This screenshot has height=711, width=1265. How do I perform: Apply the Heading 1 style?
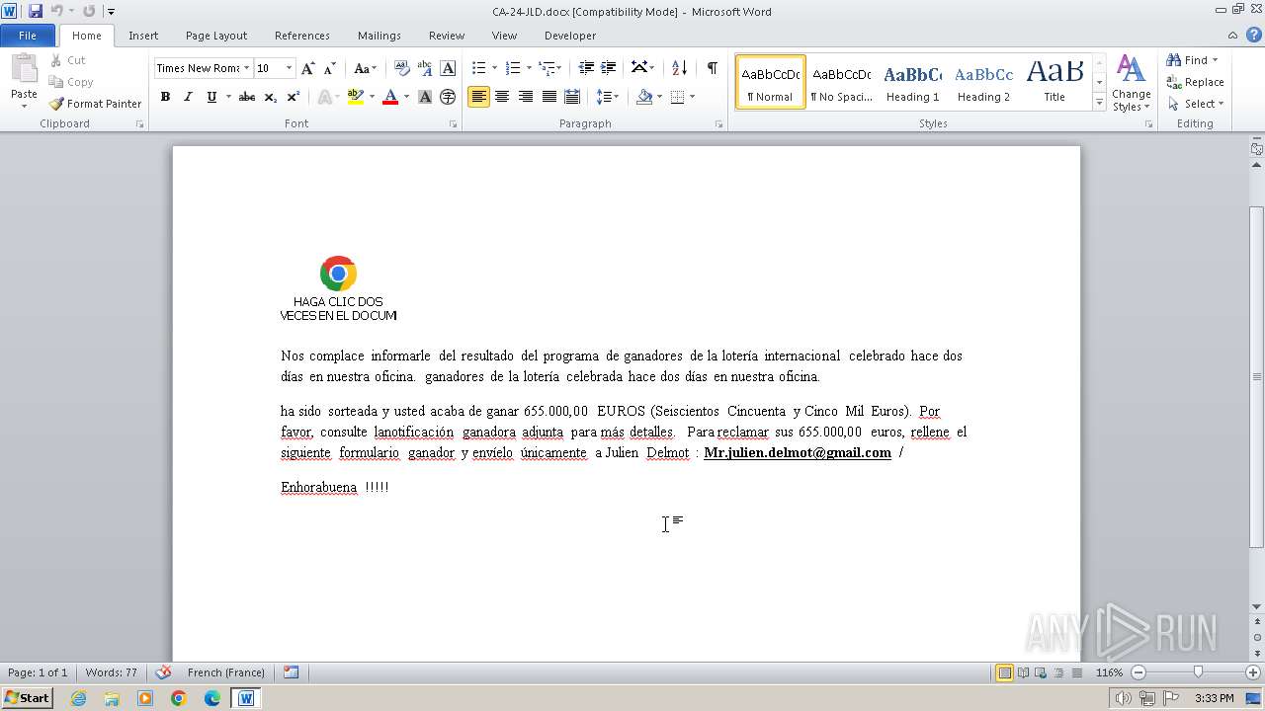(912, 82)
